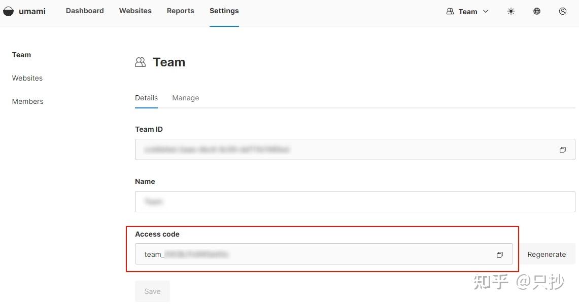
Task: Go to the Dashboard menu
Action: (85, 11)
